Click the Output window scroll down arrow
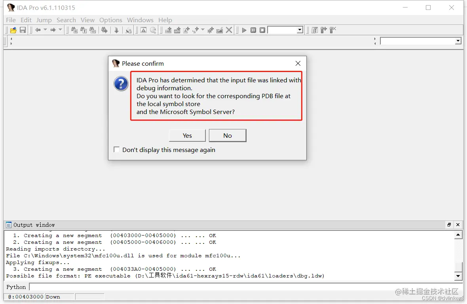This screenshot has height=304, width=467. pyautogui.click(x=458, y=276)
